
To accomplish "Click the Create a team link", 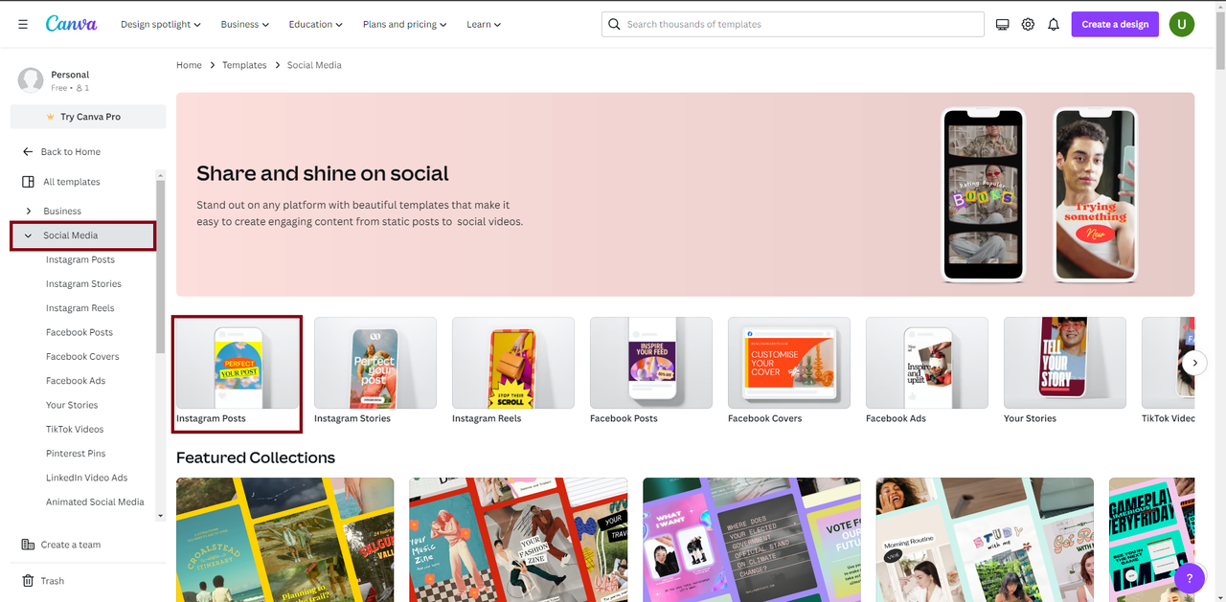I will coord(71,545).
